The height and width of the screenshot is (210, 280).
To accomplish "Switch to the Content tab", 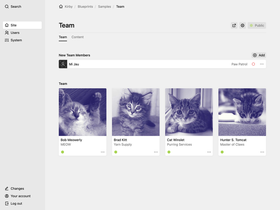I will pos(78,37).
